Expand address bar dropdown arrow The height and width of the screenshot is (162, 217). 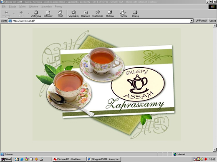192,21
